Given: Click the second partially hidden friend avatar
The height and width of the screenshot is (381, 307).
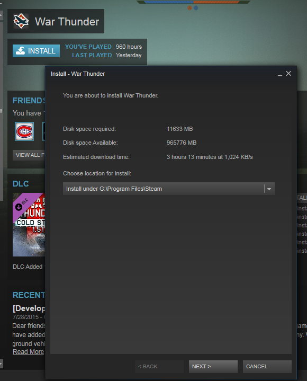Looking at the screenshot, I should (44, 131).
